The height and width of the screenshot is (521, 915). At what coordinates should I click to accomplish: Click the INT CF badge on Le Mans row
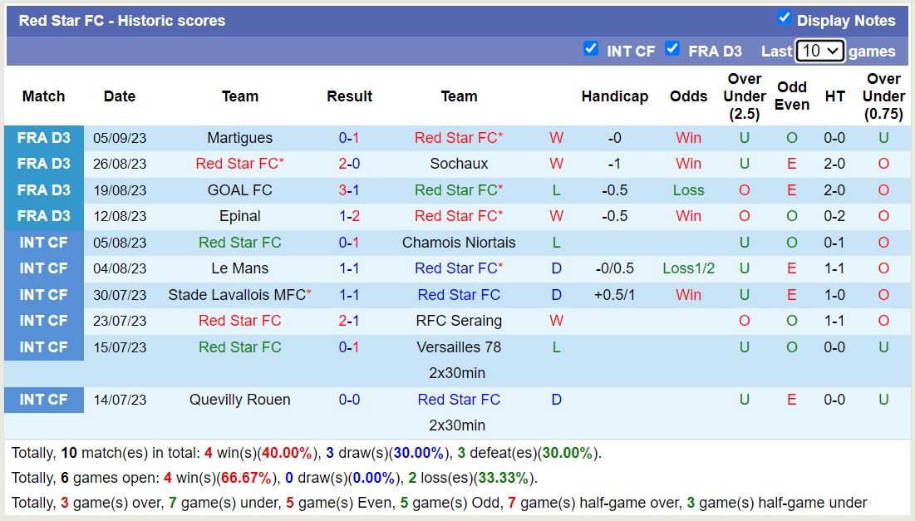43,268
